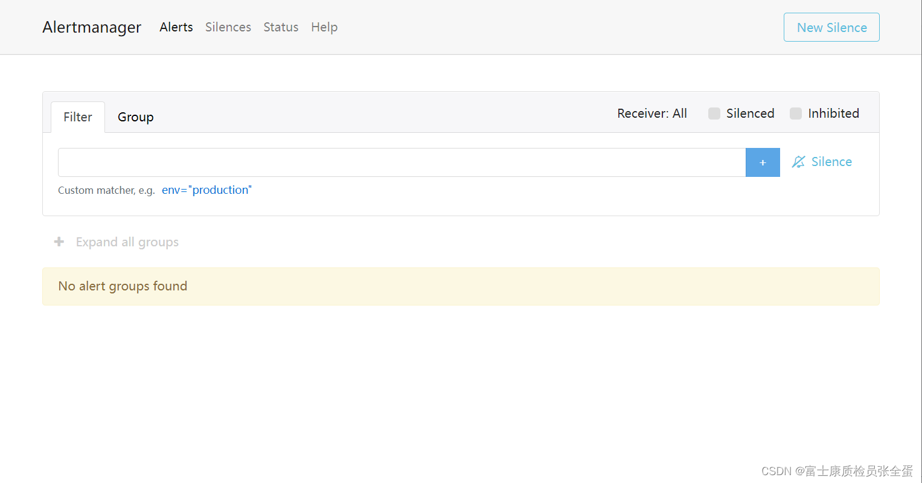Screen dimensions: 922x483
Task: Click the env="production" example matcher link
Action: [x=206, y=190]
